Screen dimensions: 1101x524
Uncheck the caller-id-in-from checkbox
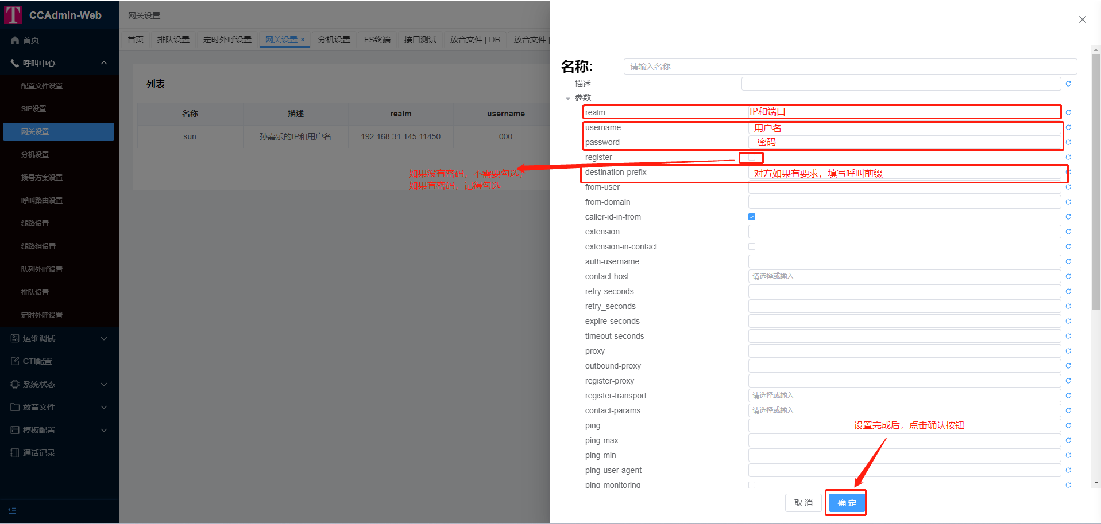(x=752, y=217)
